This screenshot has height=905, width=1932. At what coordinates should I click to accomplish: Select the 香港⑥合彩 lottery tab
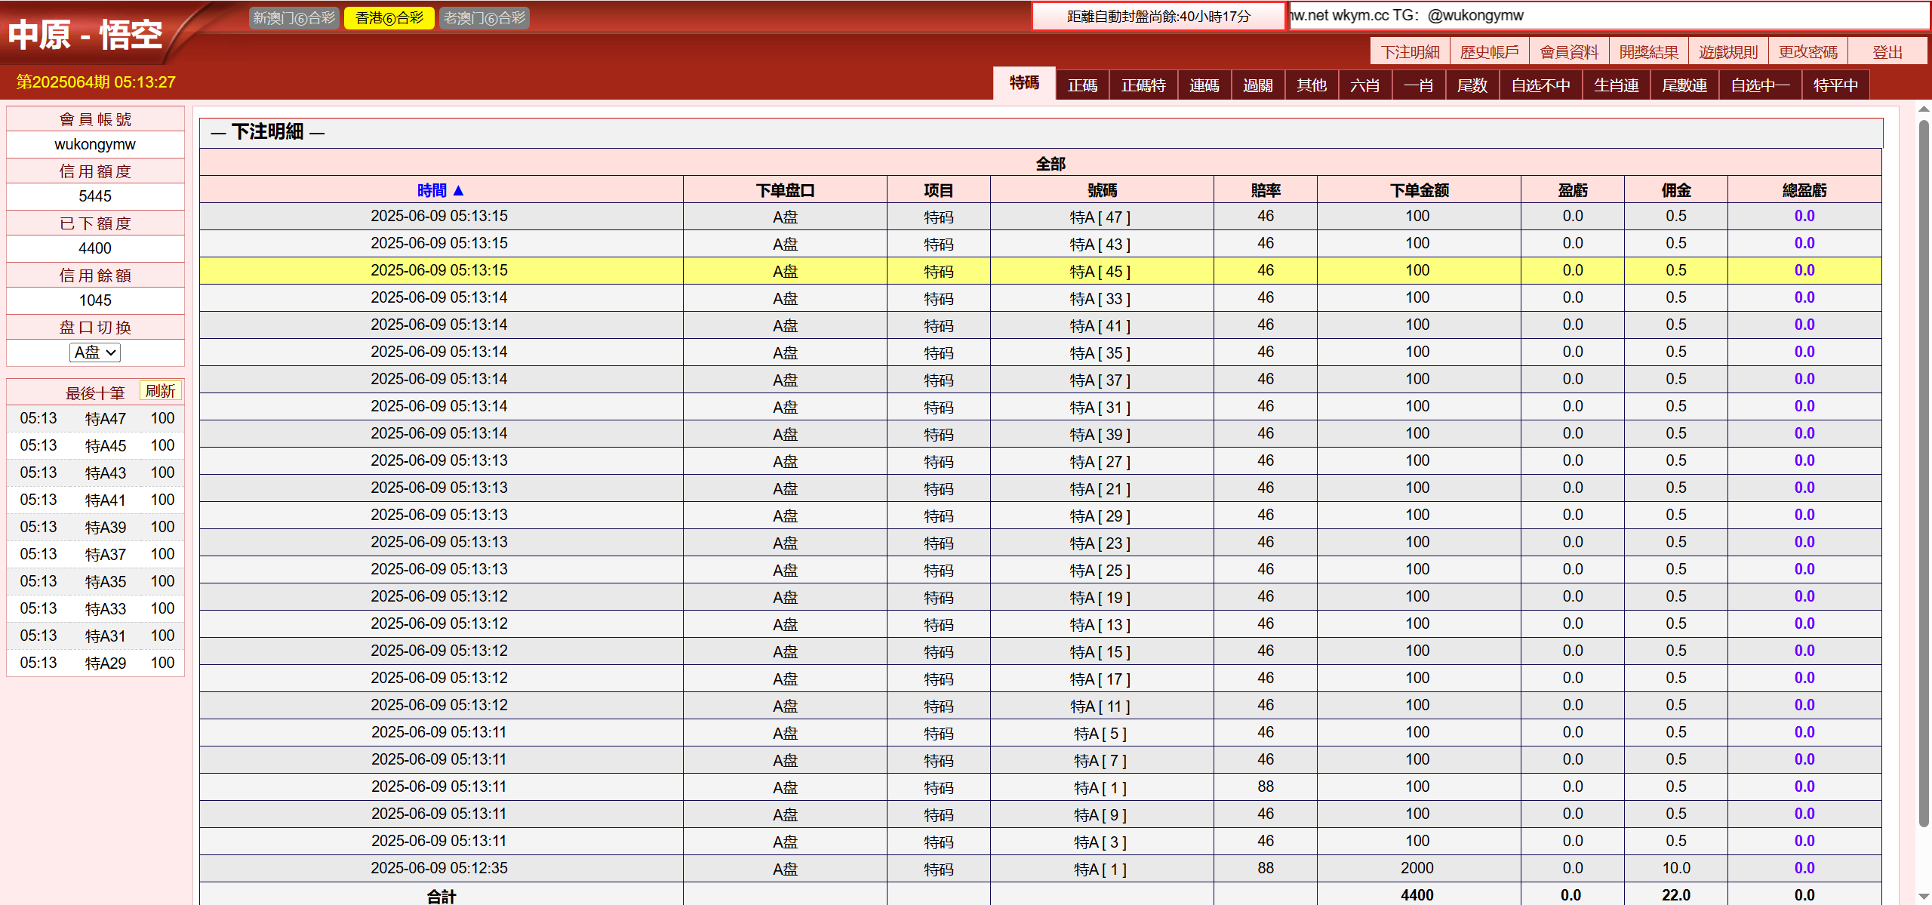coord(389,18)
